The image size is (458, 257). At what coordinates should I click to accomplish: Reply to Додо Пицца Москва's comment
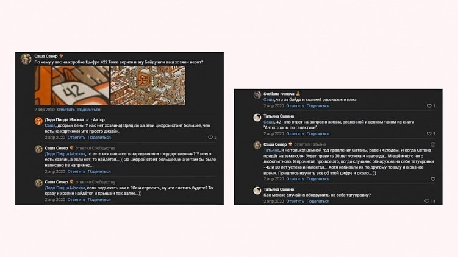coord(76,138)
